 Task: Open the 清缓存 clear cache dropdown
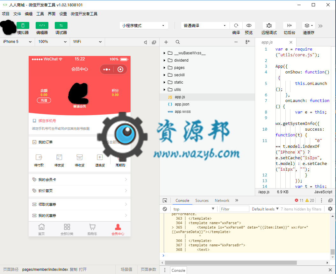(309, 25)
